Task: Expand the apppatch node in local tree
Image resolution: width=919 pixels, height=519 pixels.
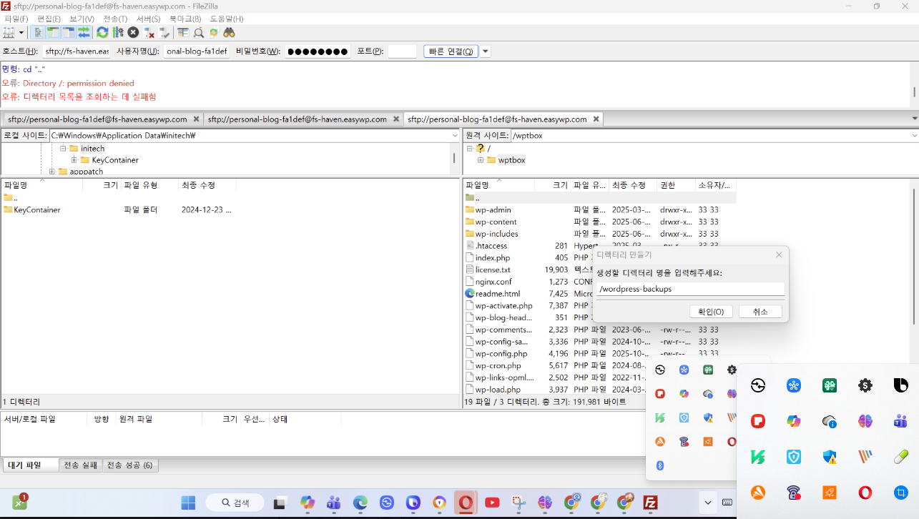Action: [x=51, y=172]
